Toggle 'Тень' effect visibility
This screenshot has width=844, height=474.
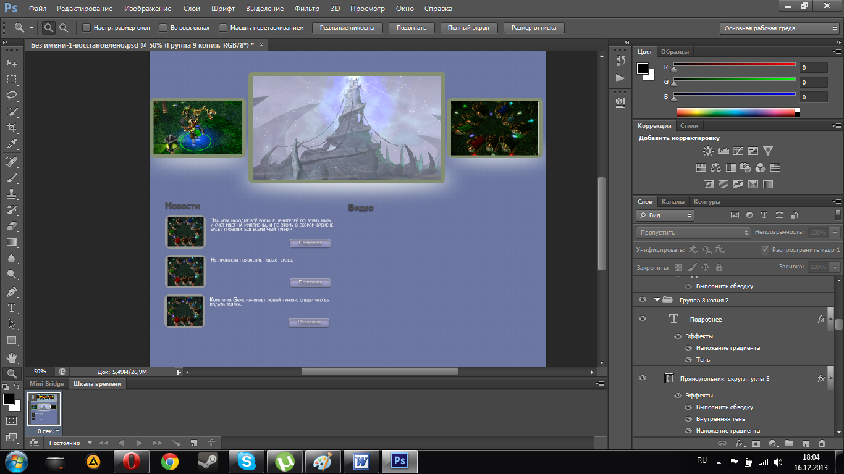[x=688, y=360]
